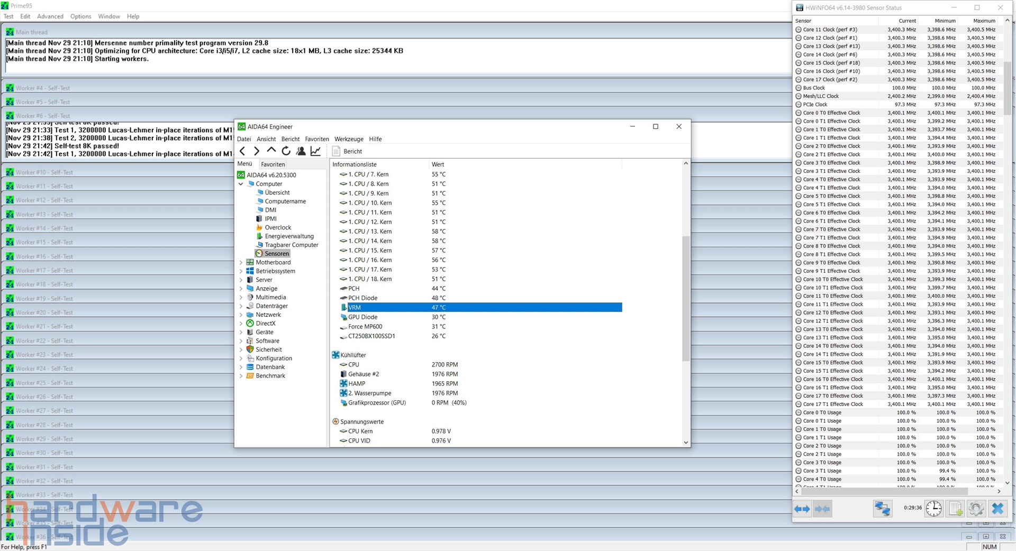Reset HWiNFO elapsed time clock
The image size is (1016, 551).
pos(934,509)
